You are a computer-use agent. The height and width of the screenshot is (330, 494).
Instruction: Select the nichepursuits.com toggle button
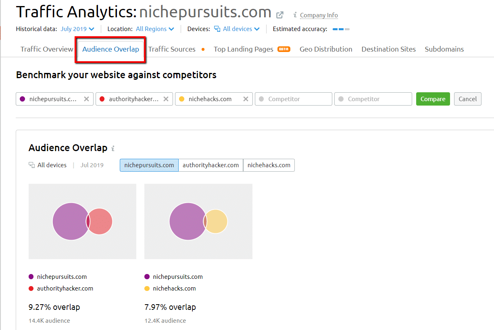149,165
